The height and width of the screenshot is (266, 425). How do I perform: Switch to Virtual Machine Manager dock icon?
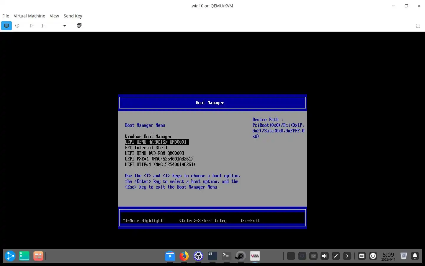(x=255, y=256)
